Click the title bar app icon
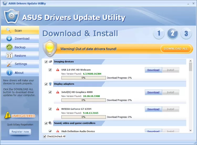This screenshot has width=197, height=145. tap(5, 3)
